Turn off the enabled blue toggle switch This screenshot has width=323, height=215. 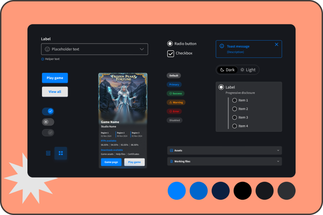48,111
